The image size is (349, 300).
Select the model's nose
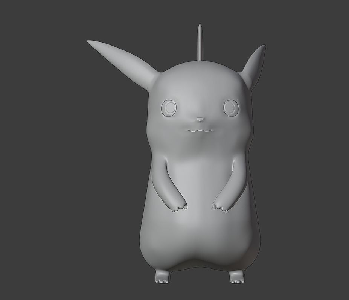pyautogui.click(x=200, y=119)
